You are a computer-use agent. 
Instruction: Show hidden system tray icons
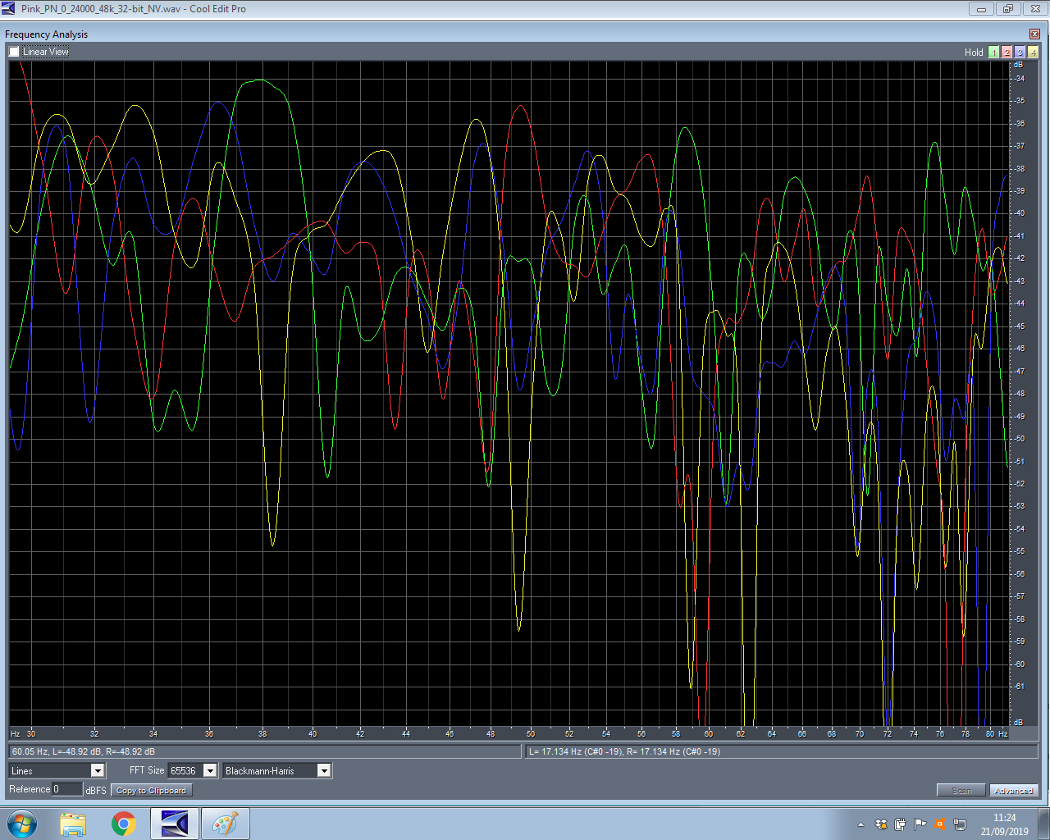click(861, 824)
